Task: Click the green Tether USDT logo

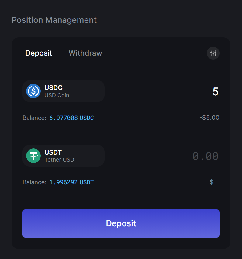Action: [33, 156]
